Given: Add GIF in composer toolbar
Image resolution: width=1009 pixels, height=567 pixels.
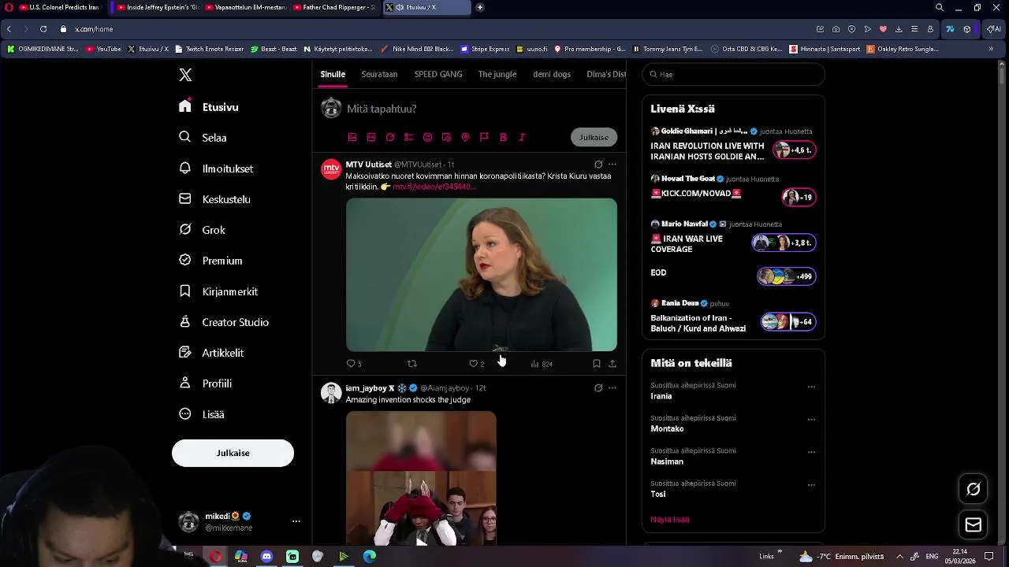Looking at the screenshot, I should (371, 137).
